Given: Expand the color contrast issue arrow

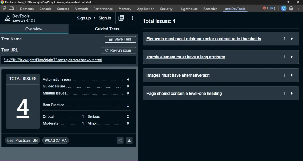Looking at the screenshot, I should (x=292, y=39).
